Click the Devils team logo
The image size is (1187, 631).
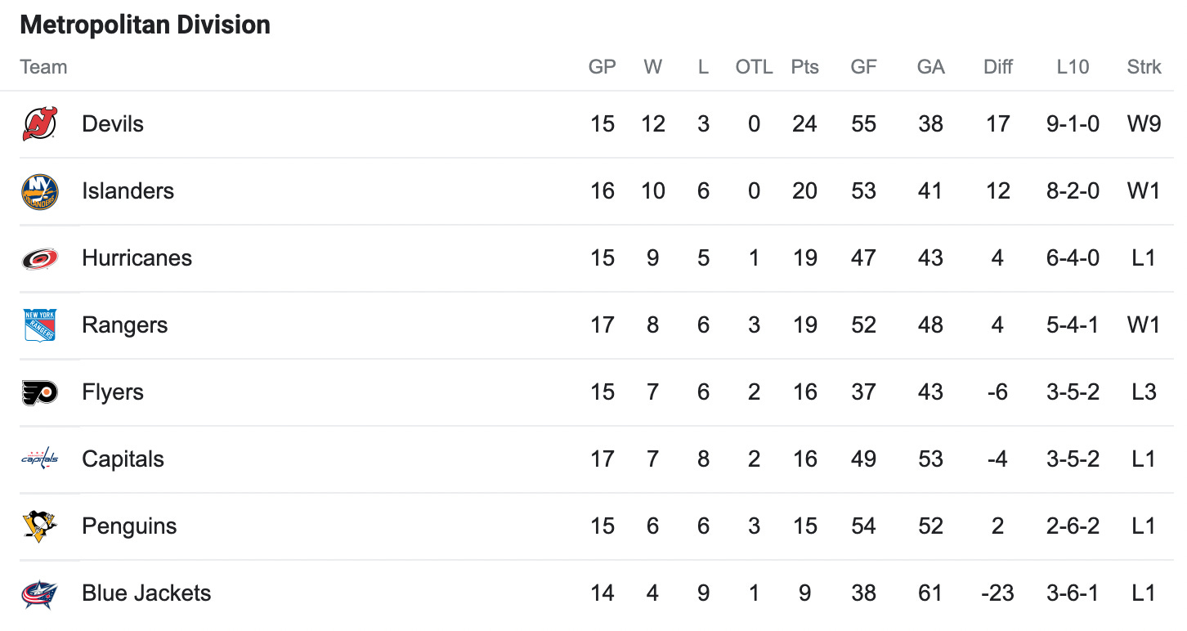click(39, 124)
